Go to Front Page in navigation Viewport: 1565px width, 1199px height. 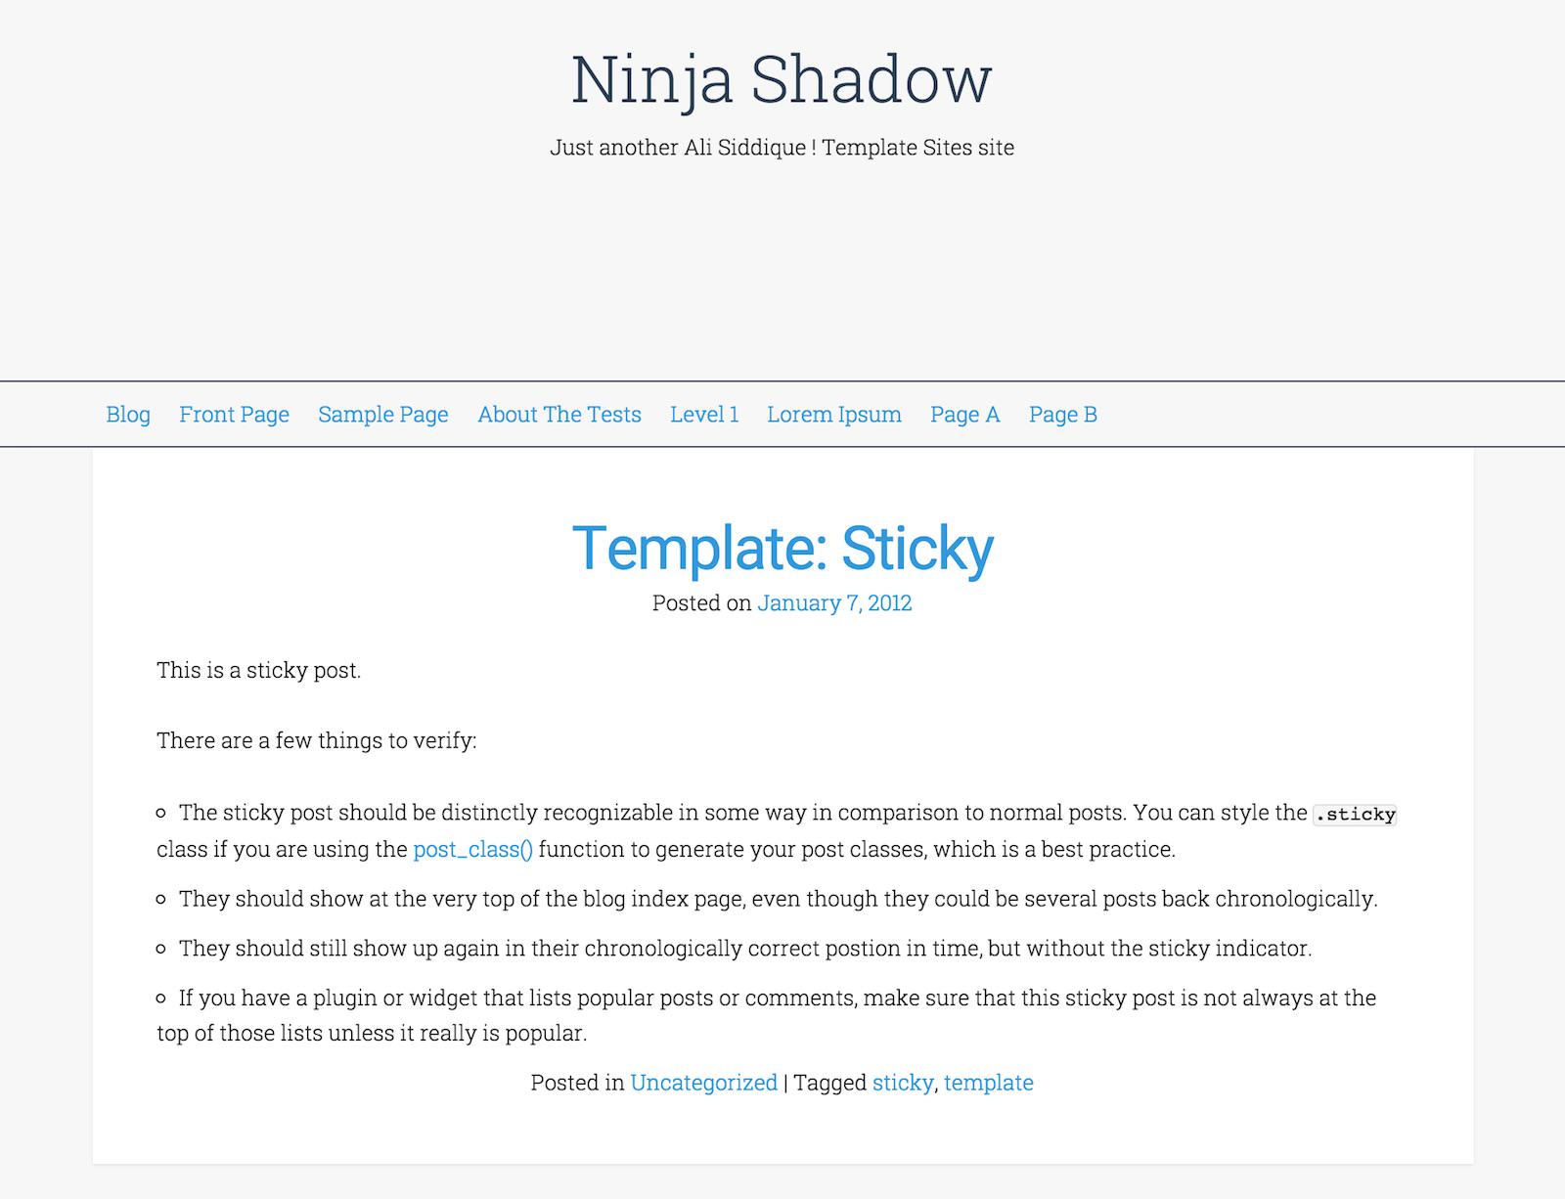coord(234,415)
